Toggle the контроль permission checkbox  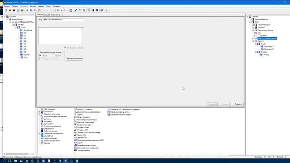(40, 58)
